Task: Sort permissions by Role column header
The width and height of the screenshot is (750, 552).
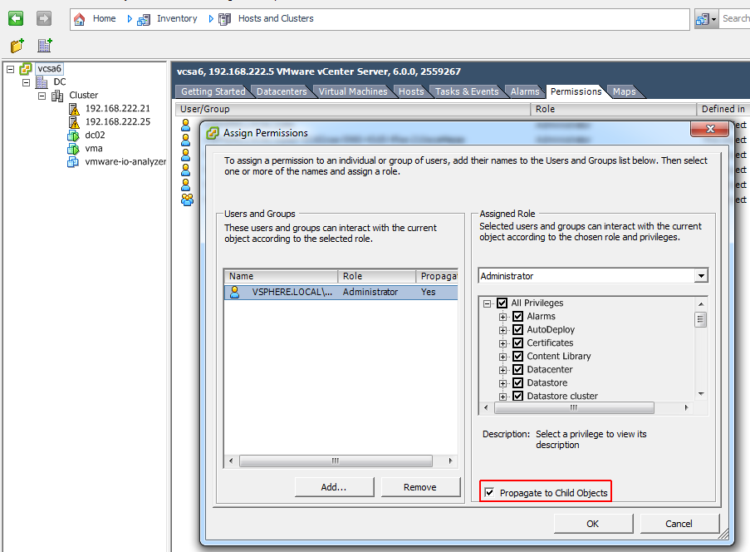Action: [x=614, y=109]
